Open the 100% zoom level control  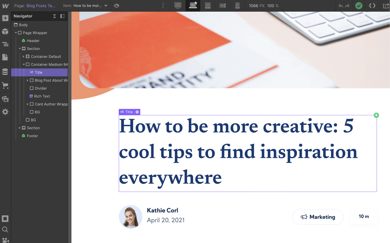point(273,6)
